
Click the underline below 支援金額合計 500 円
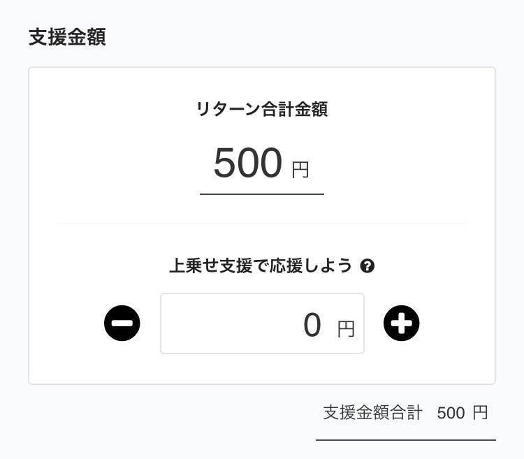coord(405,440)
